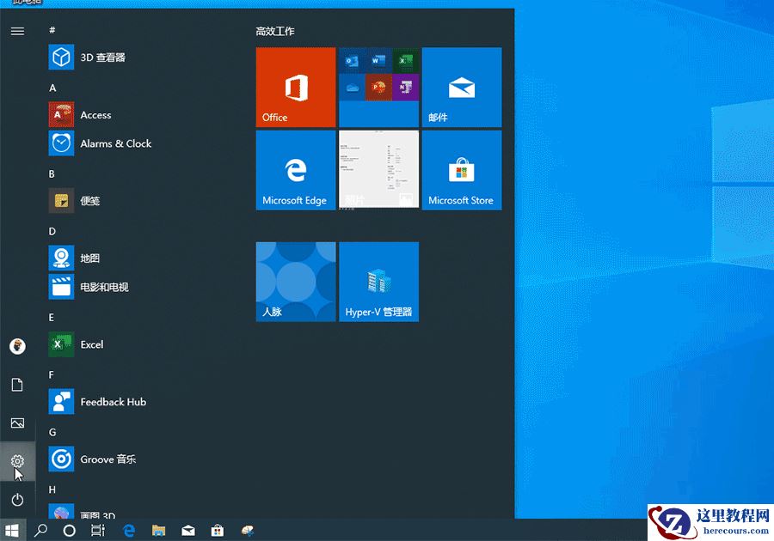Open the Outlook icon in Office folder tile
The image size is (774, 541).
(352, 61)
